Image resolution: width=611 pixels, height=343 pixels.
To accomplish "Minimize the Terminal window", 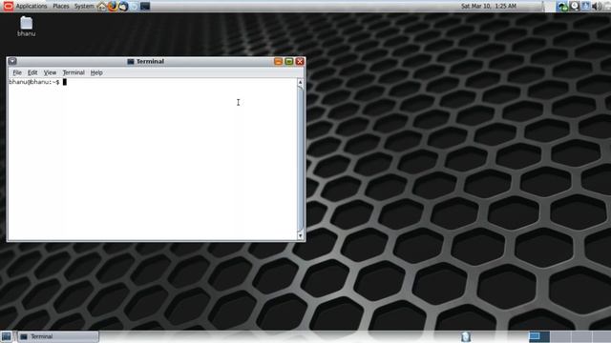I will tap(278, 61).
